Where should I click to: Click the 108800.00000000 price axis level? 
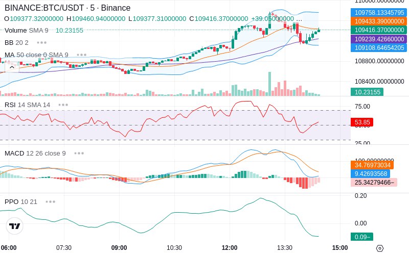(379, 61)
